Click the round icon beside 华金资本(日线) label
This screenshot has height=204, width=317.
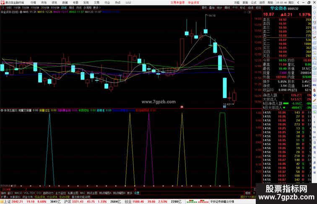[21, 12]
